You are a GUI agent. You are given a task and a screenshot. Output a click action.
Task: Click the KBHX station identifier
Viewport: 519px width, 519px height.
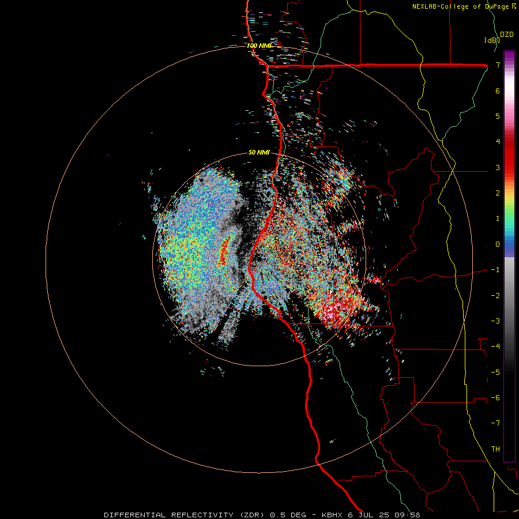[332, 515]
